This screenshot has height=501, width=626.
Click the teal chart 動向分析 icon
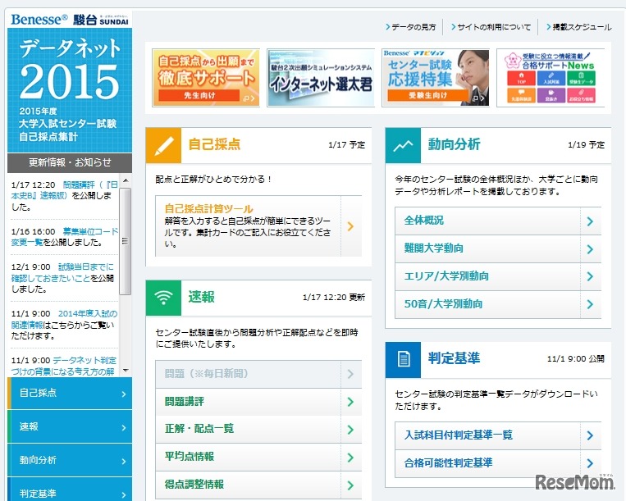point(403,146)
